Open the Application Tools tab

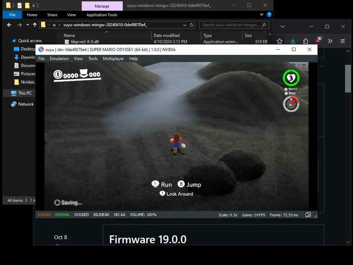pyautogui.click(x=102, y=15)
